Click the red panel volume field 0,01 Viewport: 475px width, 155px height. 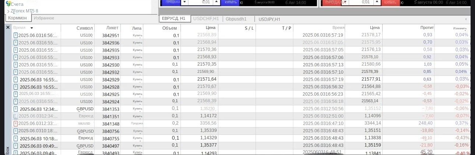coord(361,2)
